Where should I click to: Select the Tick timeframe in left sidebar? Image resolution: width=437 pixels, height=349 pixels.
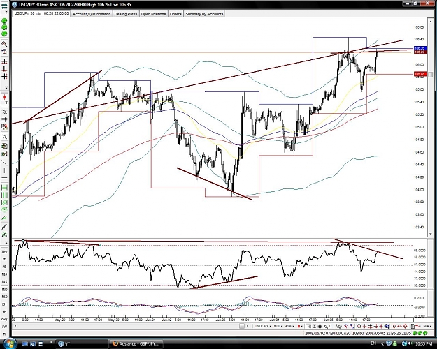click(4, 252)
